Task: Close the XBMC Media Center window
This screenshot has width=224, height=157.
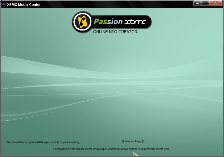Action: [215, 3]
